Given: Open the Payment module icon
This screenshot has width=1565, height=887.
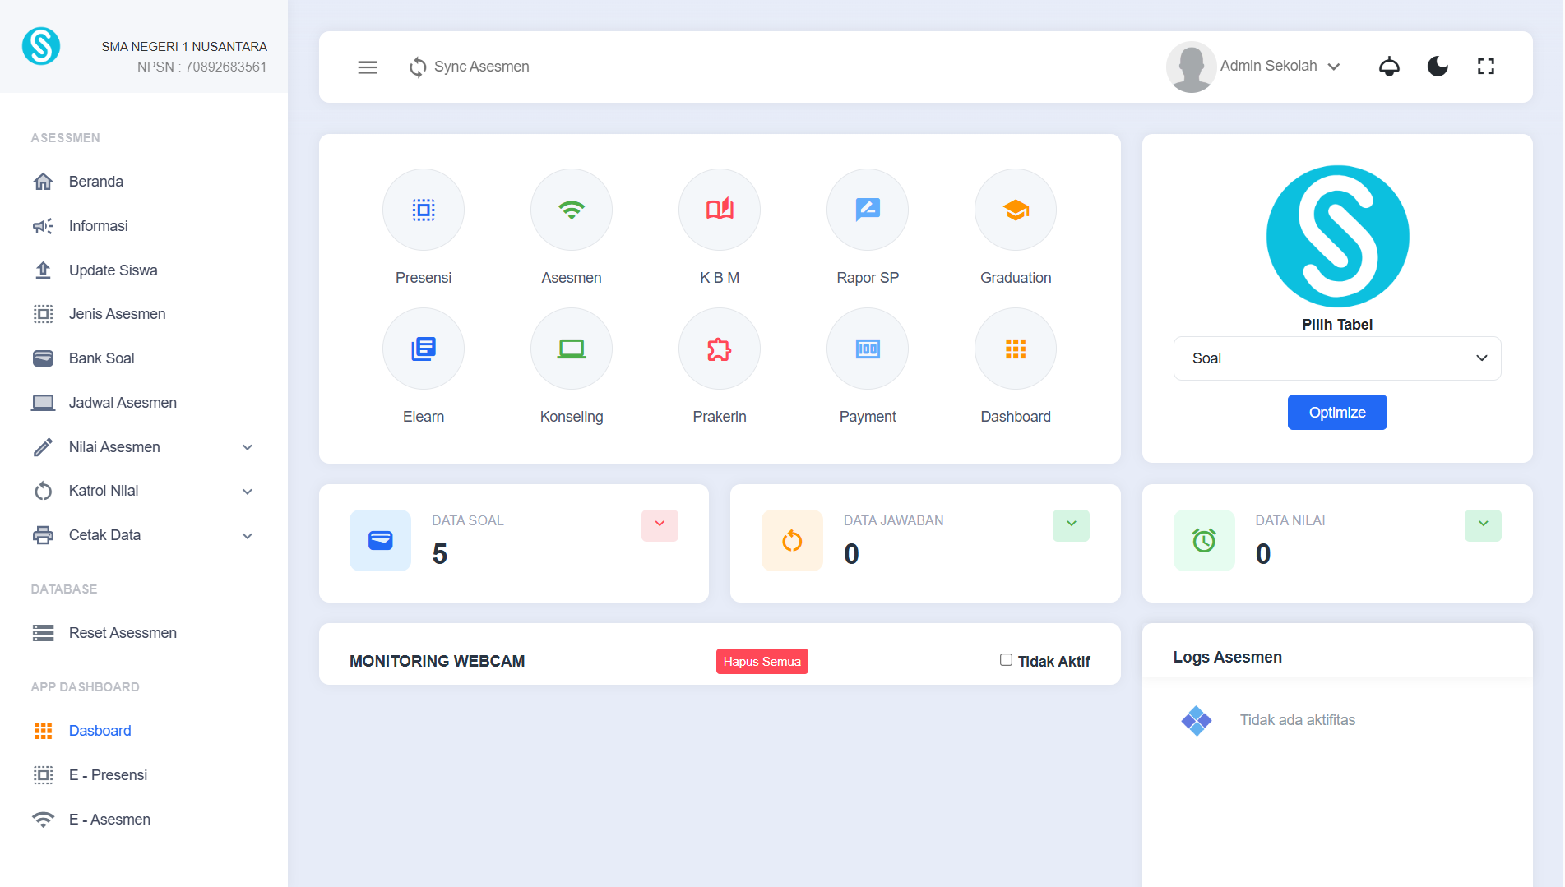Looking at the screenshot, I should point(868,349).
